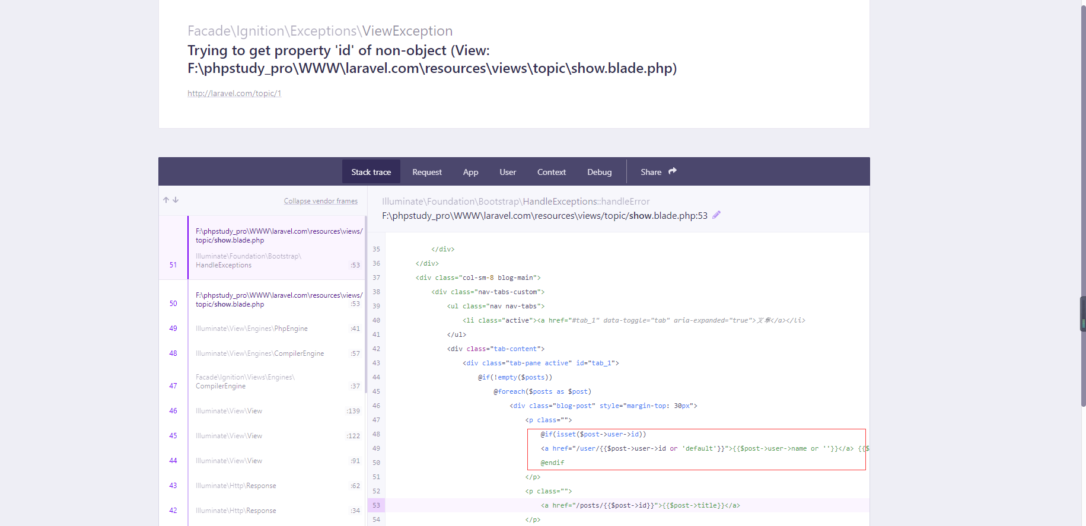Switch to the Debug tab
Image resolution: width=1086 pixels, height=526 pixels.
(x=600, y=172)
